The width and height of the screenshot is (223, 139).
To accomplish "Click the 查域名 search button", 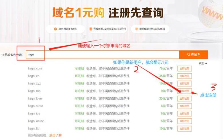I will [x=194, y=55].
